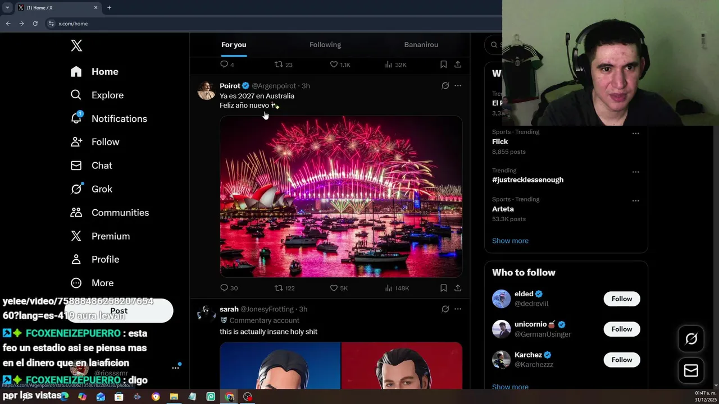View analytics showing 148K views

click(x=397, y=288)
